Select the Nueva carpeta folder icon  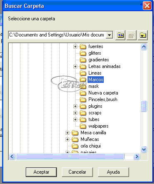pyautogui.click(x=83, y=93)
